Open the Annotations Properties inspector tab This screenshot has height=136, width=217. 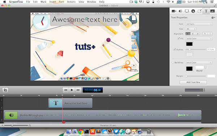coord(199,11)
